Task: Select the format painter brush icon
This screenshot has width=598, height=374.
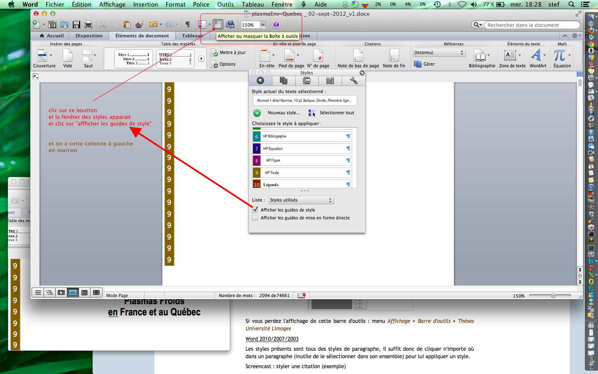Action: (139, 24)
